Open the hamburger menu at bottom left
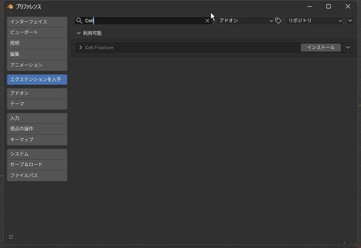 point(11,237)
